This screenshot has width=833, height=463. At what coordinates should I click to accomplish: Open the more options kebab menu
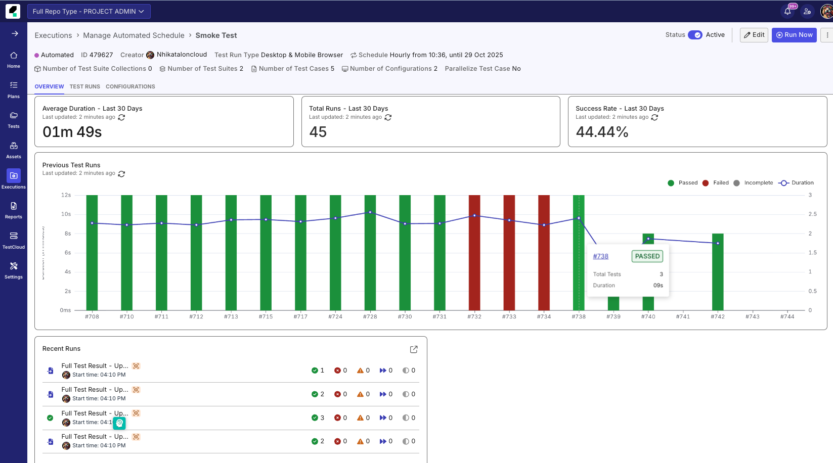827,35
